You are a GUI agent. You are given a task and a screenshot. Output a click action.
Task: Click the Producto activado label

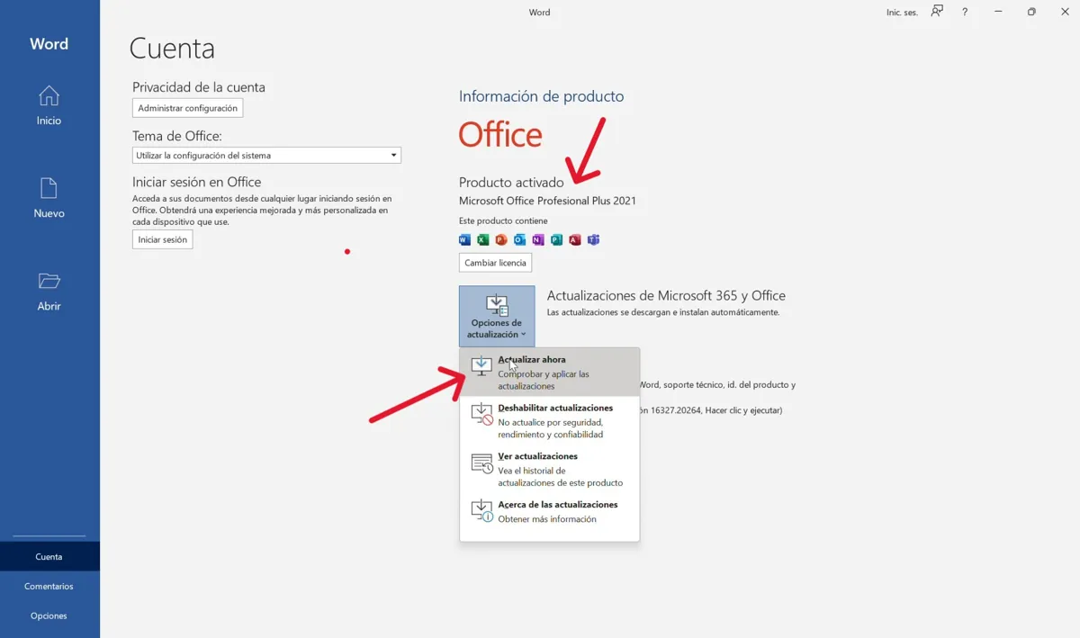511,183
